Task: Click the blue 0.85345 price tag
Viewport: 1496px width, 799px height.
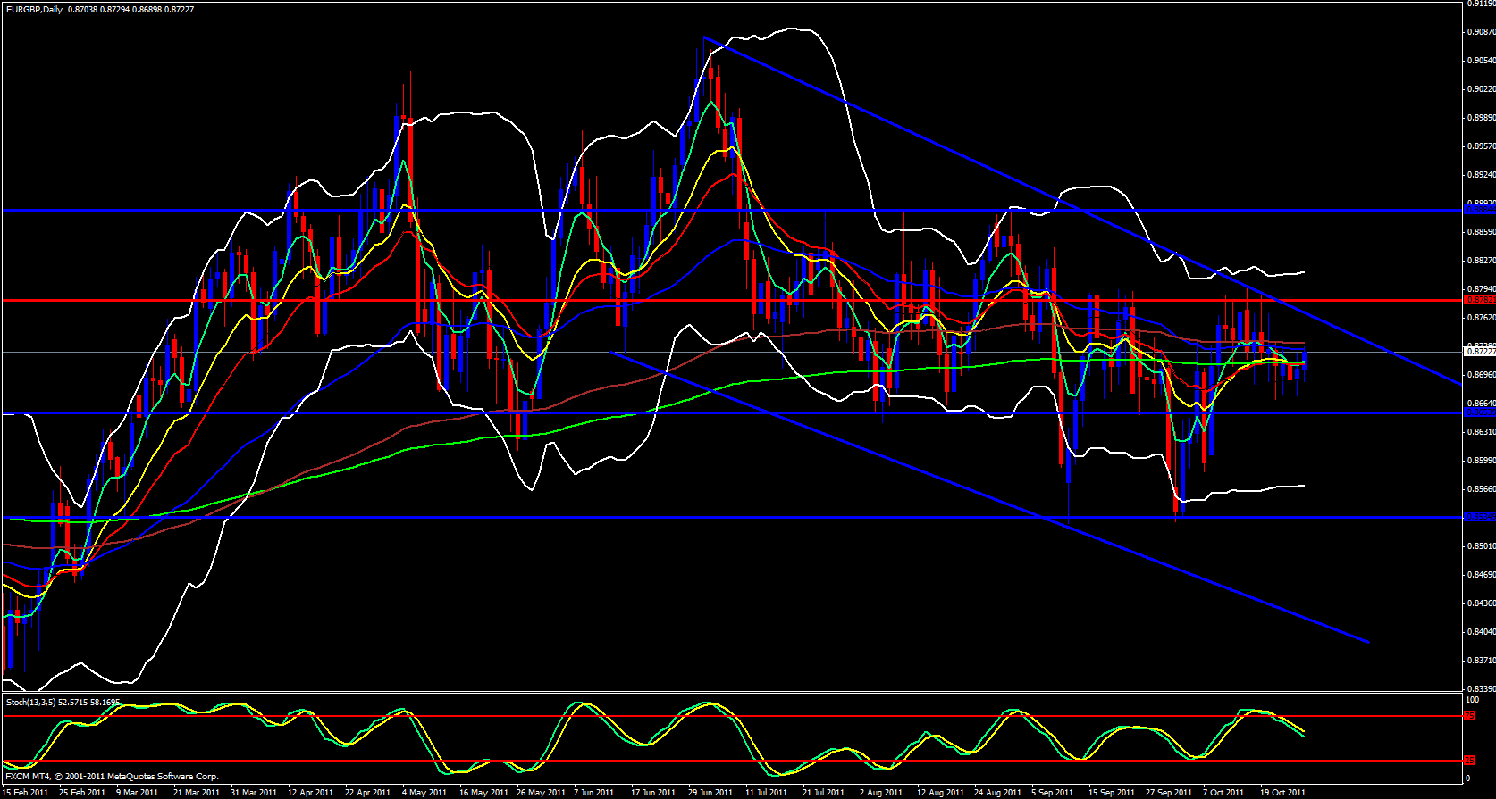Action: click(x=1480, y=517)
